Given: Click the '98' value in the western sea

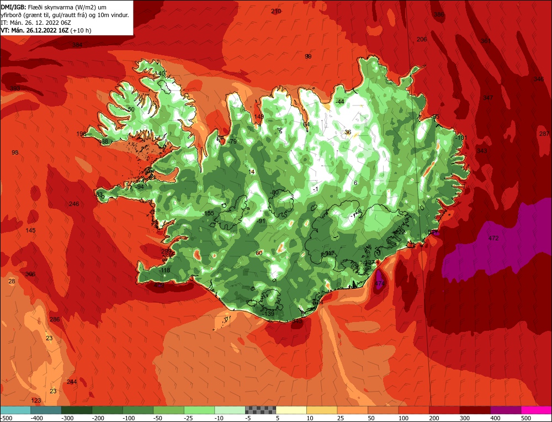Looking at the screenshot, I should [x=15, y=152].
